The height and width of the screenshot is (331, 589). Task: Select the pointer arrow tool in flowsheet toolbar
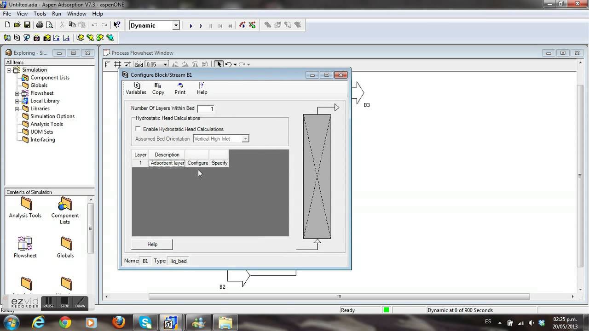coord(219,64)
